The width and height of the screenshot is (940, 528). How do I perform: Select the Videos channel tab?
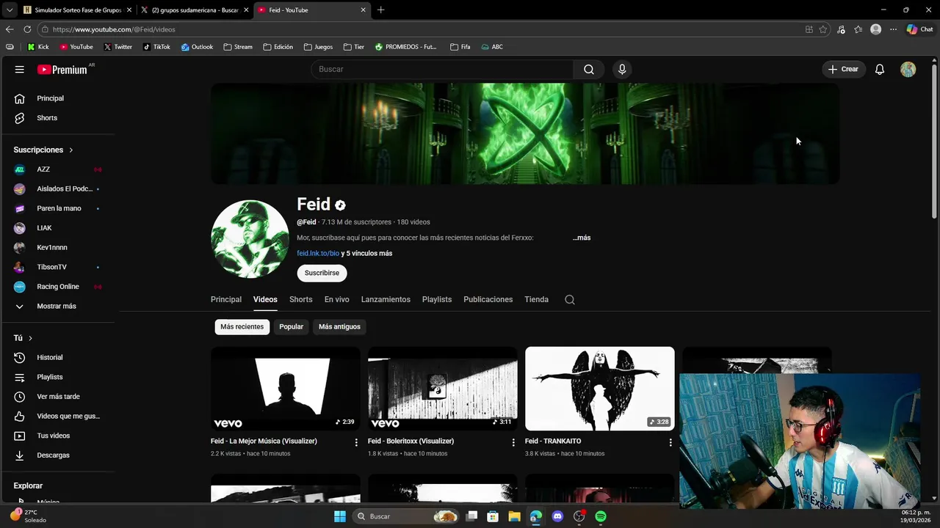(x=265, y=299)
